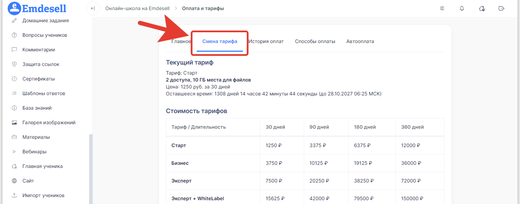This screenshot has height=204, width=520.
Task: Click the image icon beside Галерея изображений
Action: (14, 123)
